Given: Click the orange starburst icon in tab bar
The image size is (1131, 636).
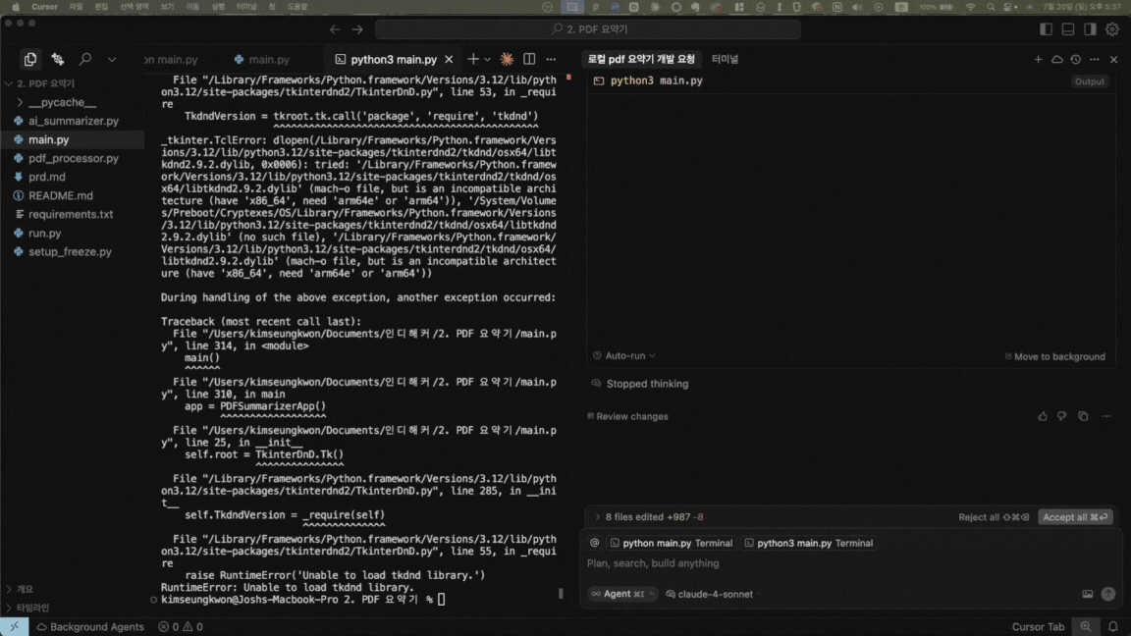Looking at the screenshot, I should click(x=507, y=59).
